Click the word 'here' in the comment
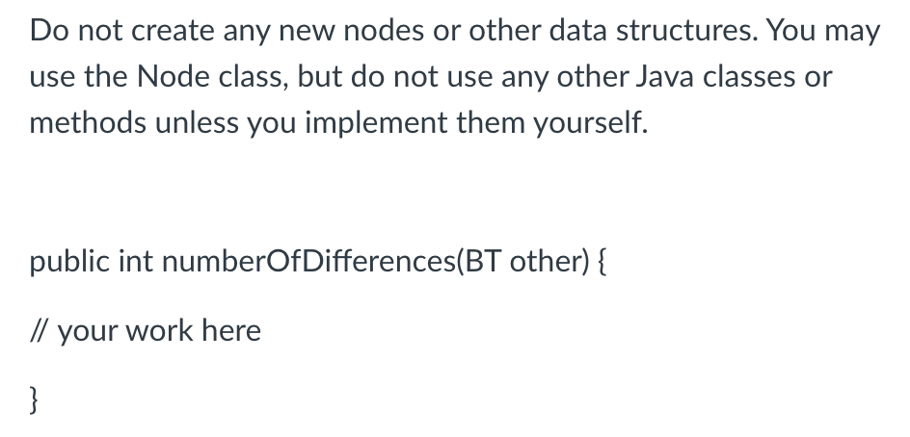 tap(231, 330)
